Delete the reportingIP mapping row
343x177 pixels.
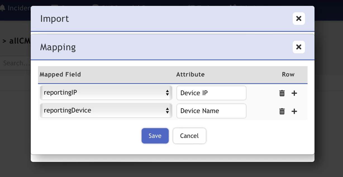[x=282, y=93]
